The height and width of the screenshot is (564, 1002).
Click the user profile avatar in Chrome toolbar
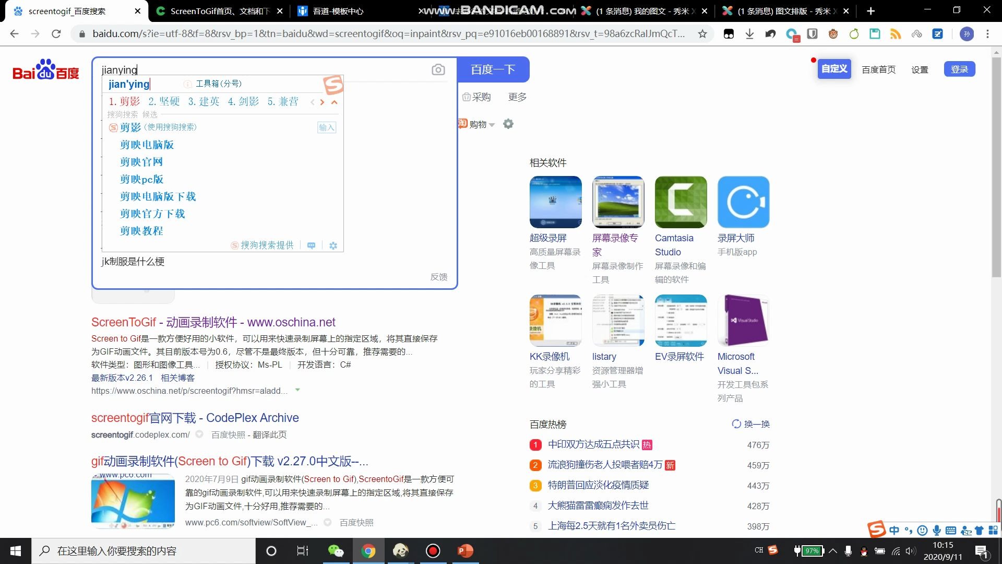pyautogui.click(x=967, y=34)
